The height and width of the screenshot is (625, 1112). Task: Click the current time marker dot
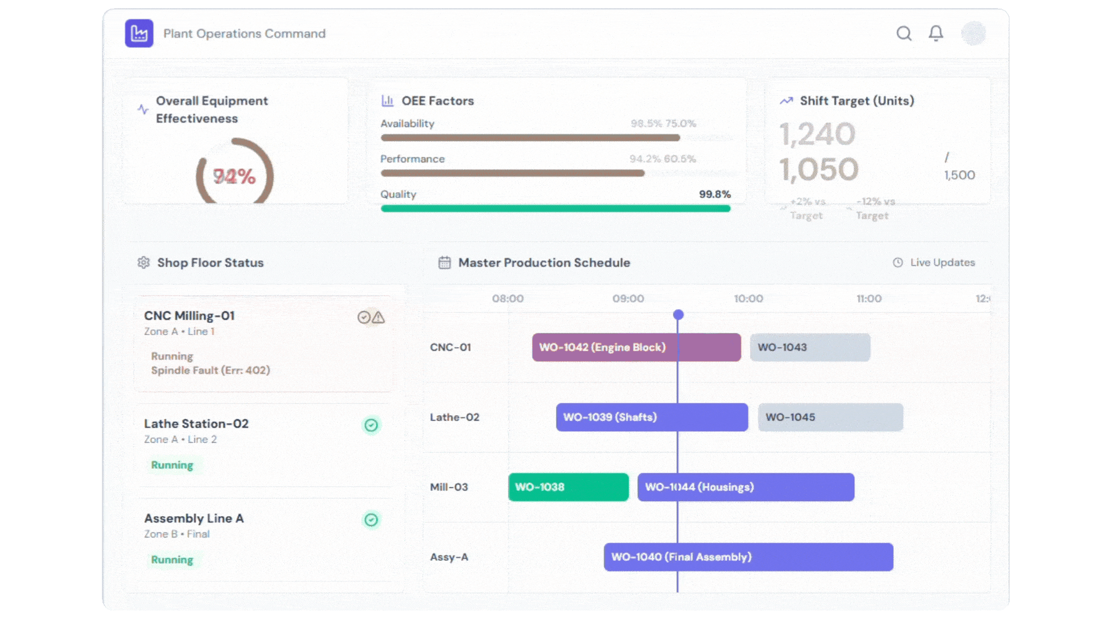click(x=678, y=315)
